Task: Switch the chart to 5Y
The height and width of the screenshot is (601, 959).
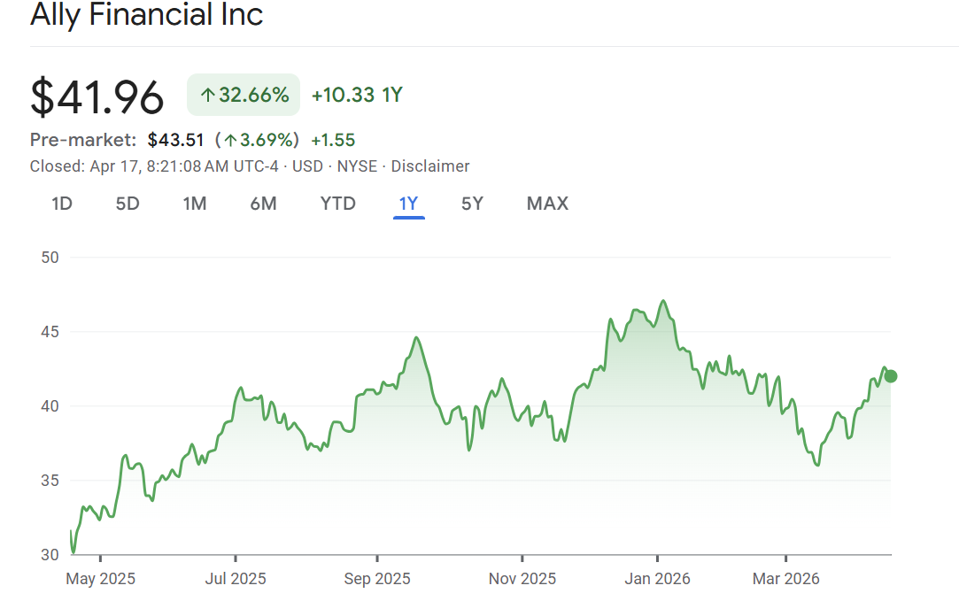Action: [472, 204]
